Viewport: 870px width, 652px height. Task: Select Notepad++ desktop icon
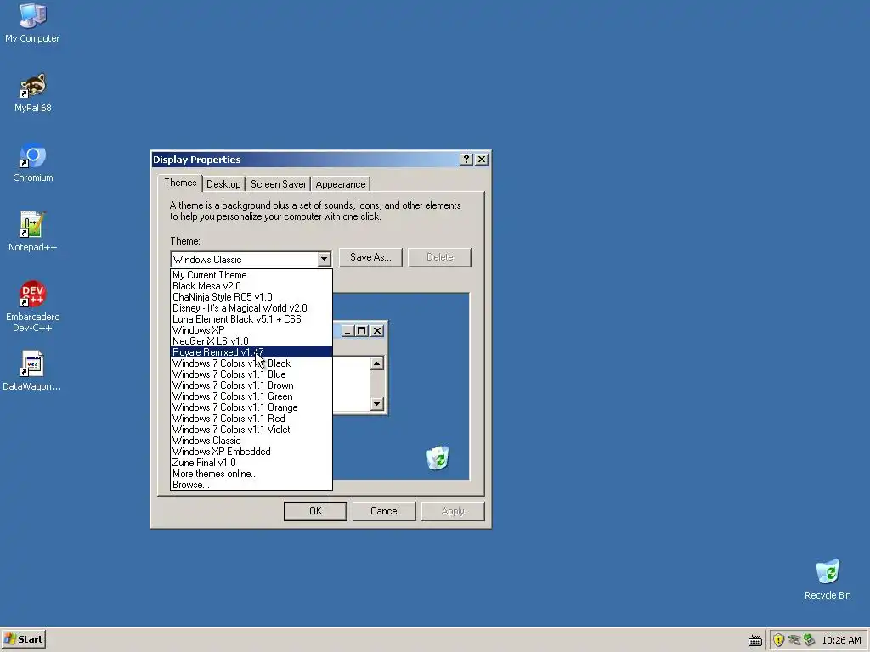coord(33,232)
